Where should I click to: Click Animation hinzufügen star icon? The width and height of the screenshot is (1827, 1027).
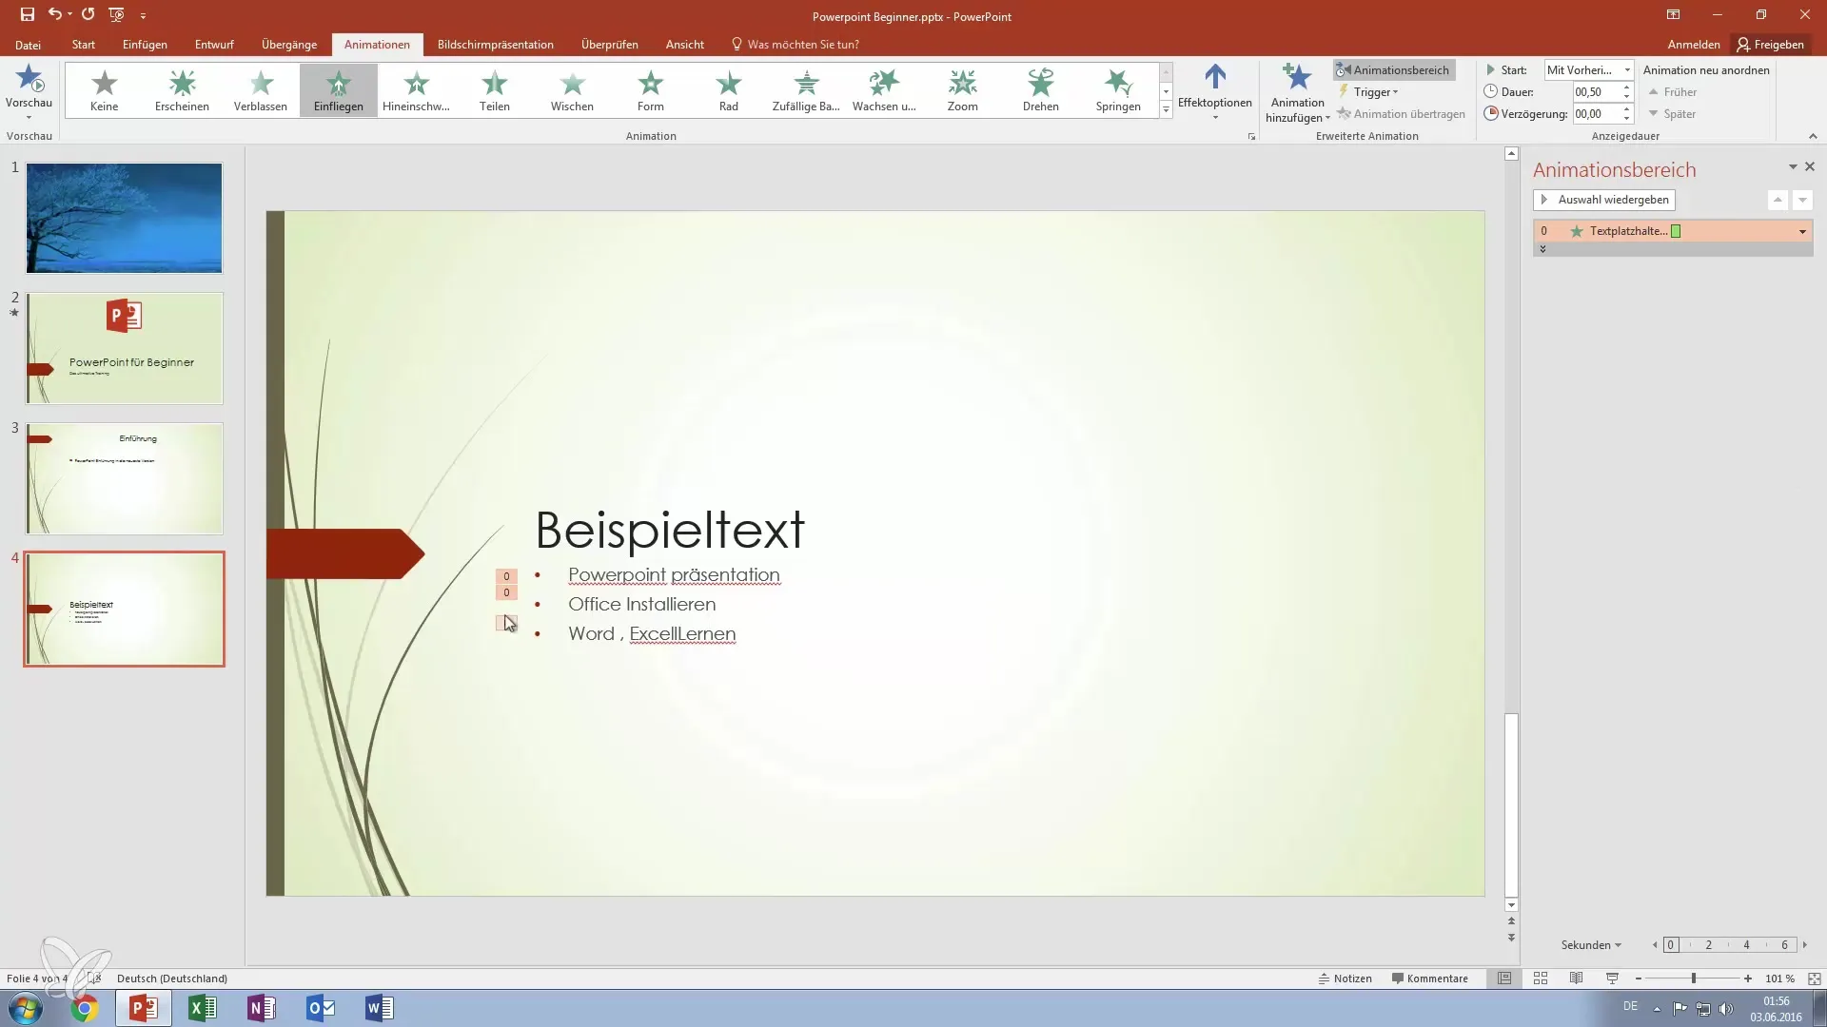1297,78
